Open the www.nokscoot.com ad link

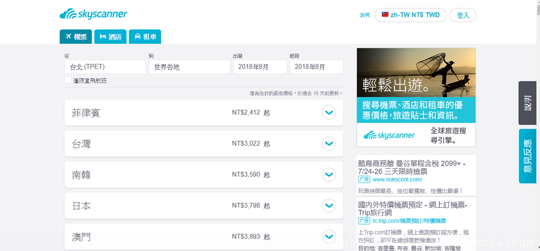point(397,180)
